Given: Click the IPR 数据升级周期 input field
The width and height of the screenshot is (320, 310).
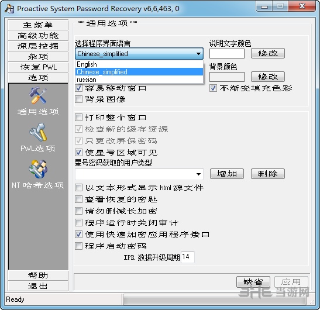Looking at the screenshot, I should click(188, 257).
